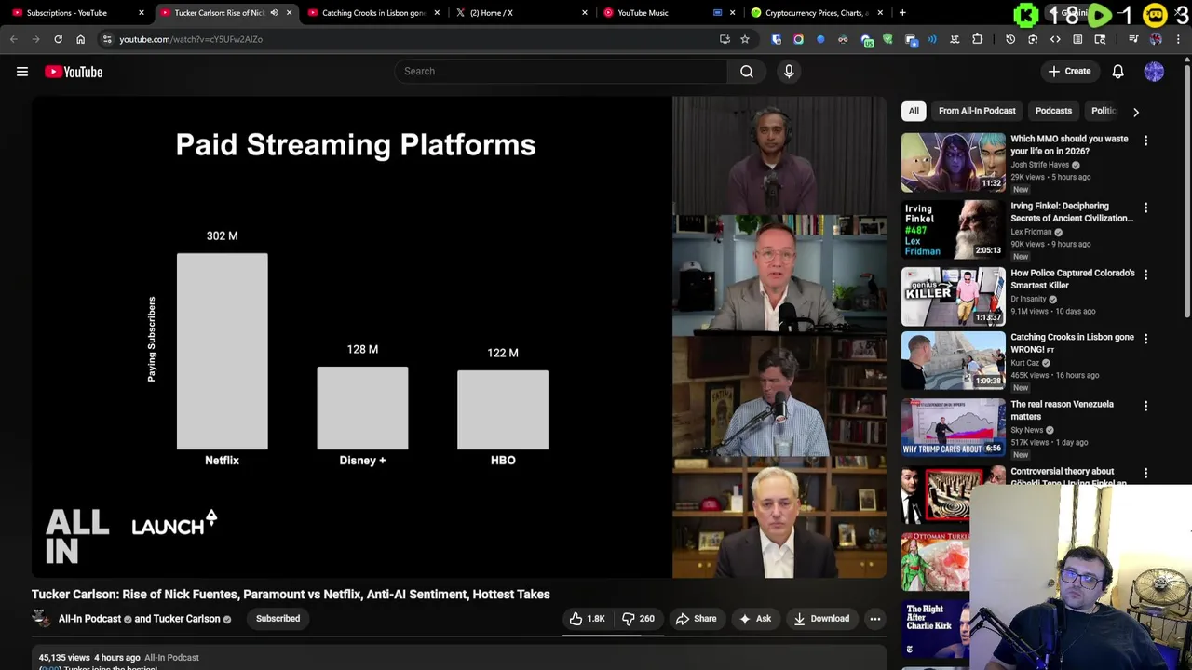Viewport: 1192px width, 670px height.
Task: Toggle the Subscribed button
Action: [278, 619]
